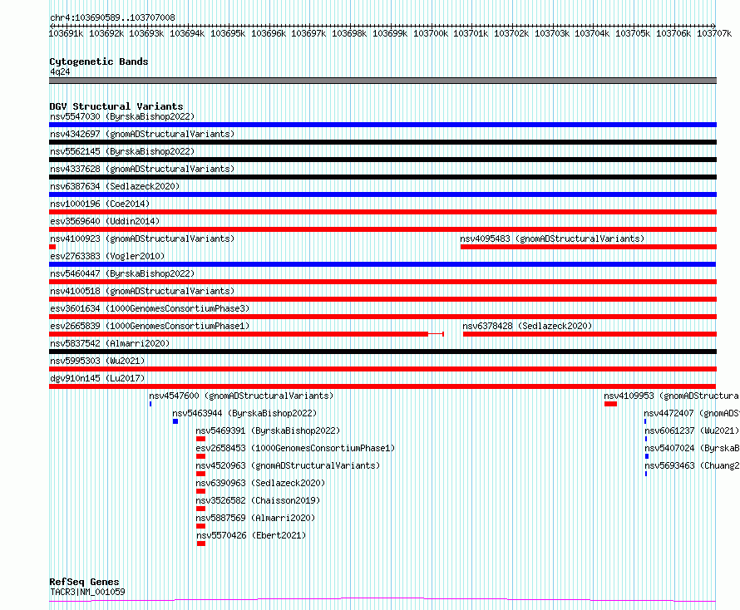Click the nsv5693463 variant label
The image size is (740, 610).
(x=692, y=465)
